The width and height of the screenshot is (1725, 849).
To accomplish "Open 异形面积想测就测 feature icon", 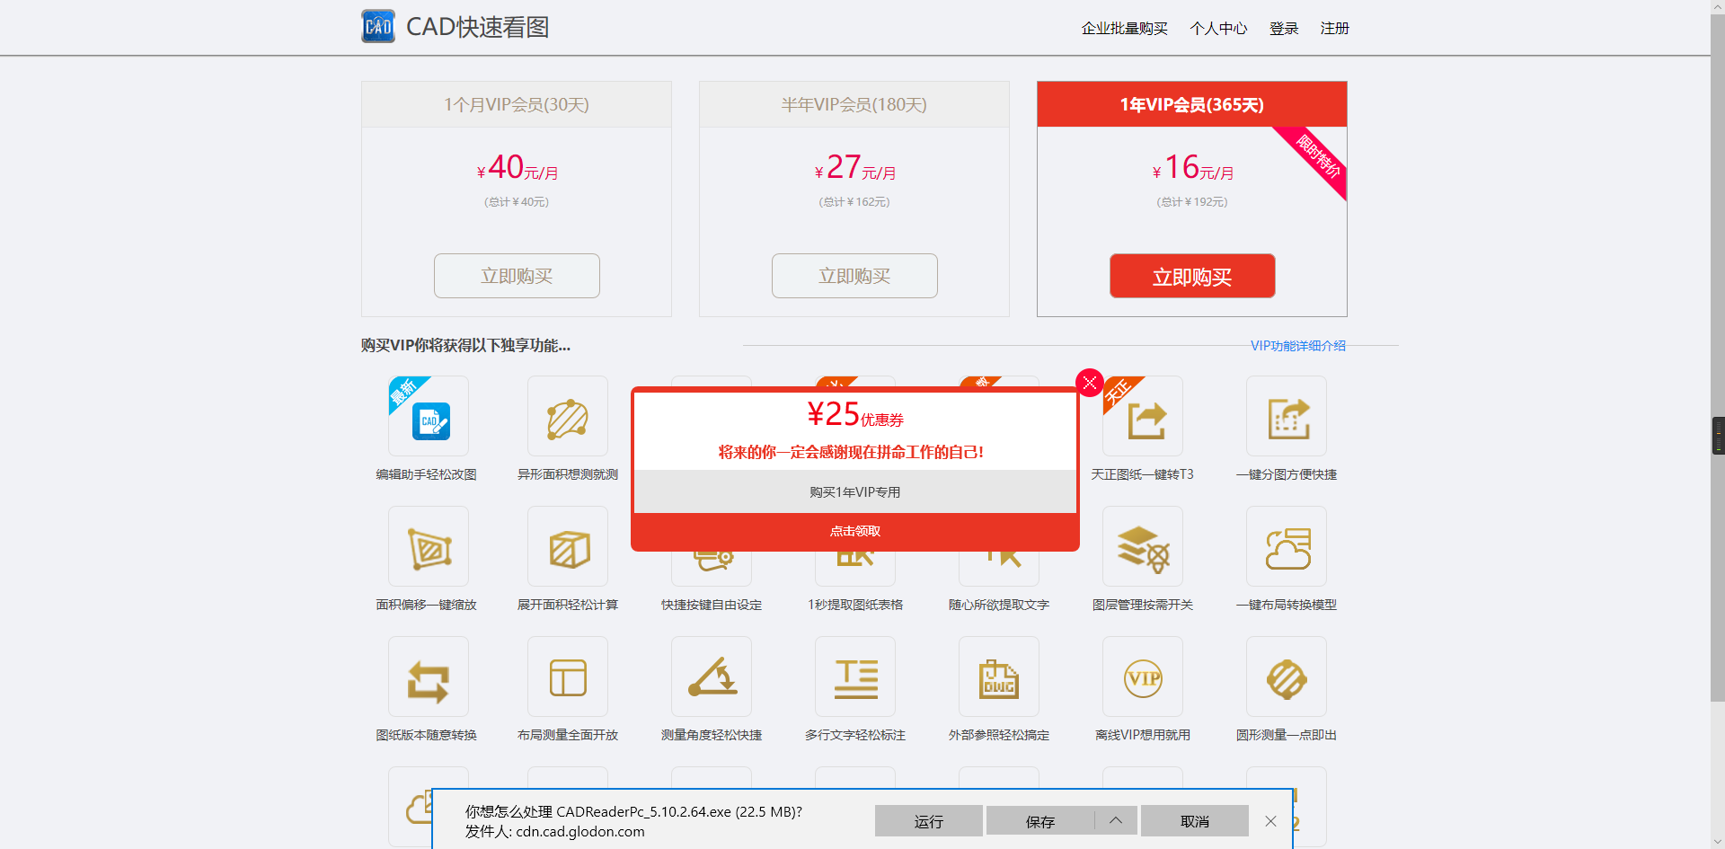I will [x=568, y=416].
